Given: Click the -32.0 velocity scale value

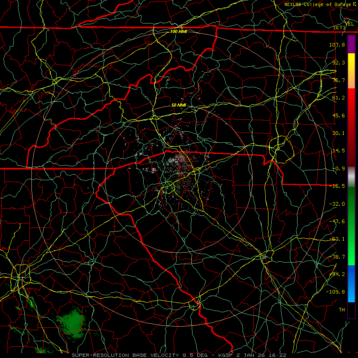Looking at the screenshot, I should (337, 204).
